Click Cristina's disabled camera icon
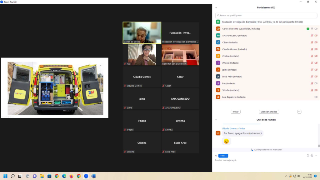320x180 pixels. coord(316,56)
